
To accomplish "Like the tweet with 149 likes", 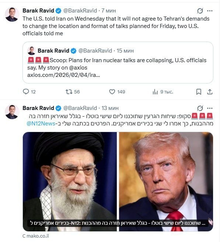I will pyautogui.click(x=112, y=92).
